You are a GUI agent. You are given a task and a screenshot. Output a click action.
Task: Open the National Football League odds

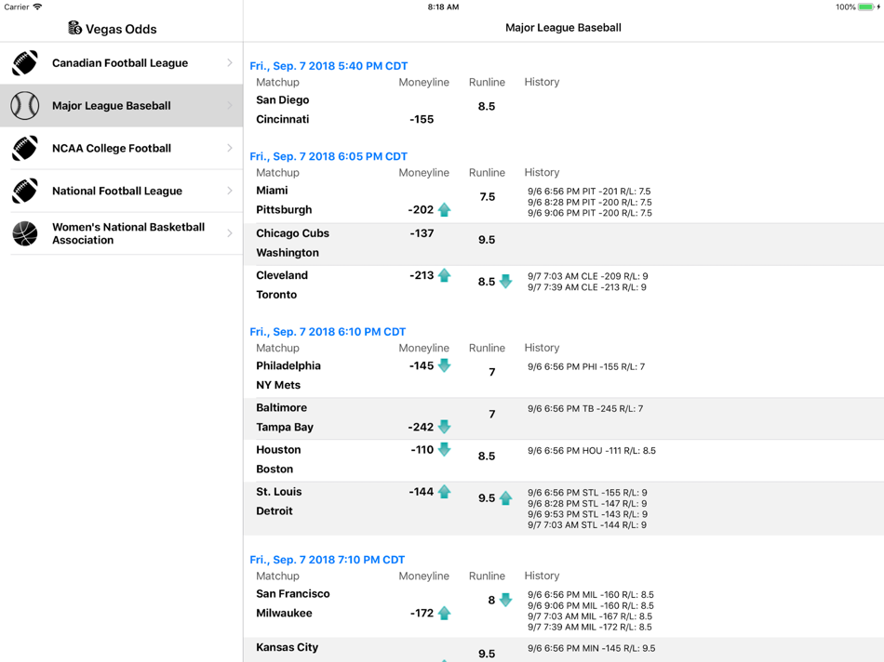tap(121, 191)
